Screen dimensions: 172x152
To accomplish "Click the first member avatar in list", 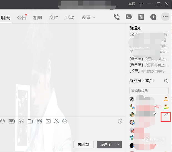I will tap(132, 99).
